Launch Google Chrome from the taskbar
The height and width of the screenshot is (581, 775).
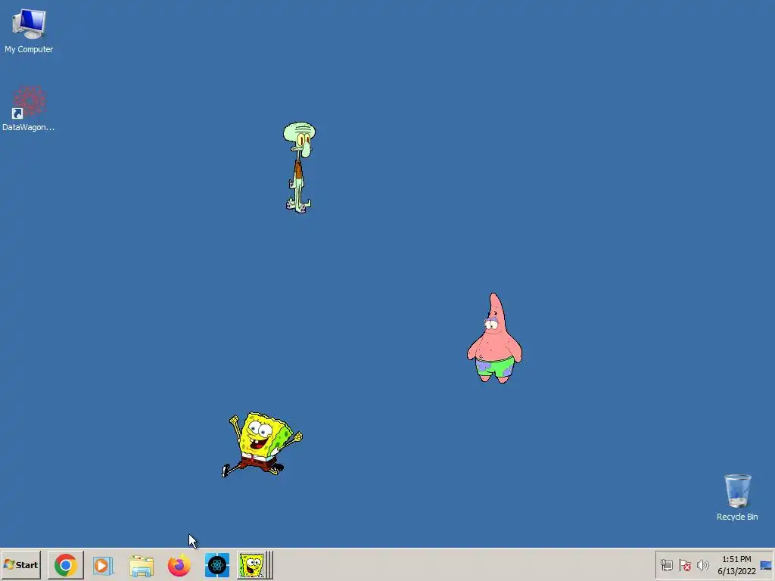(x=66, y=564)
